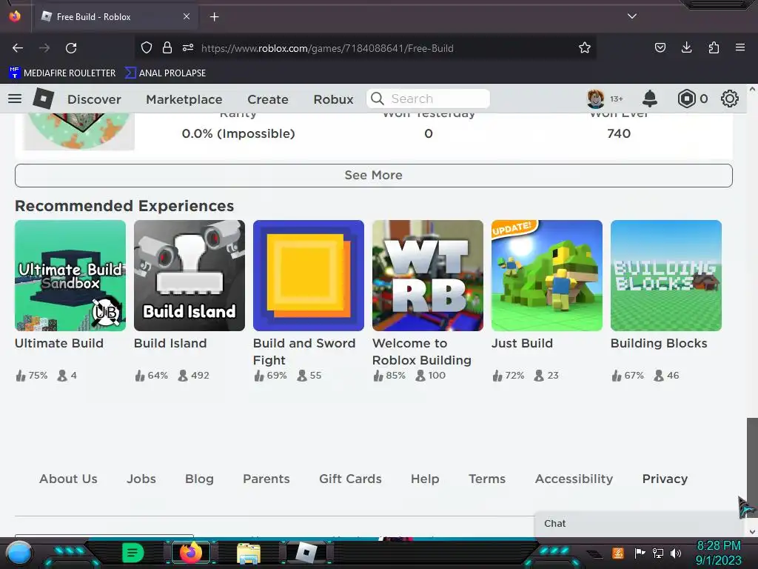
Task: Close the Free Build - Roblox tab
Action: [187, 16]
